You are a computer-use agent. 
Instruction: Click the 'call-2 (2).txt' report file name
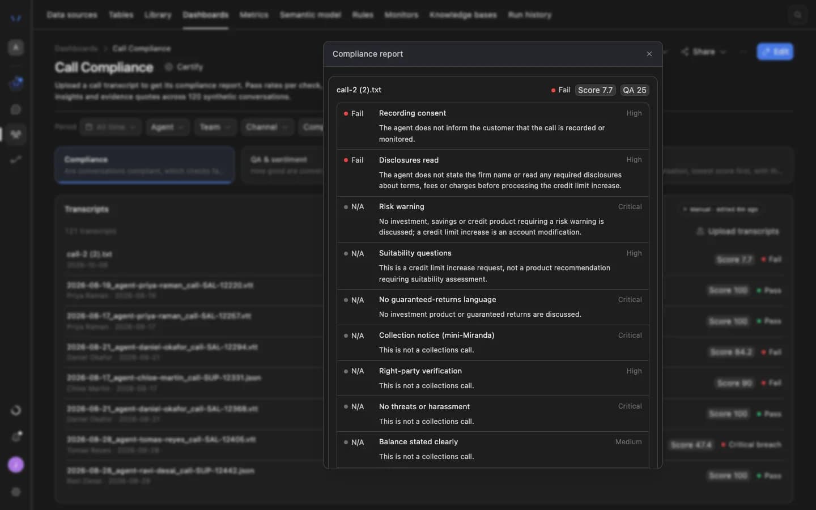pyautogui.click(x=359, y=90)
